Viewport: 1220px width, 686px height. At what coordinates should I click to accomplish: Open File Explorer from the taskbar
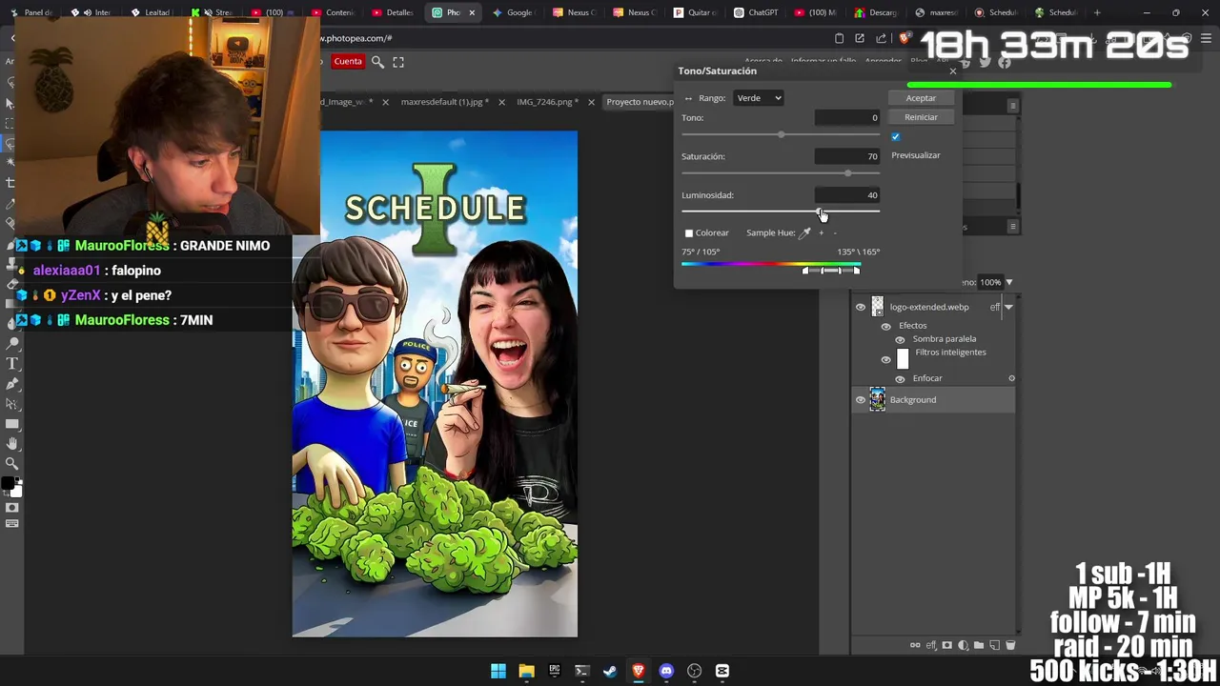coord(526,671)
